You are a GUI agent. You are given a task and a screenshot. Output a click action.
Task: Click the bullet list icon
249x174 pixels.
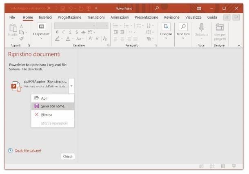pyautogui.click(x=116, y=25)
